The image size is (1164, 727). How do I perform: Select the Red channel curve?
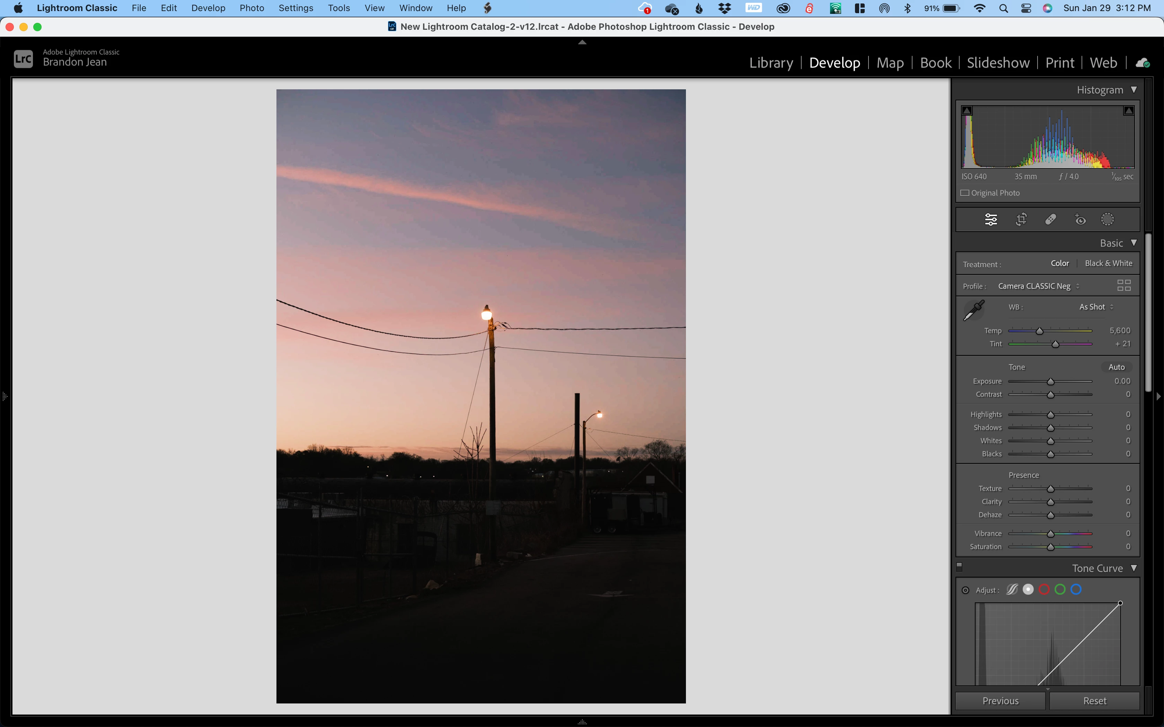(1044, 590)
